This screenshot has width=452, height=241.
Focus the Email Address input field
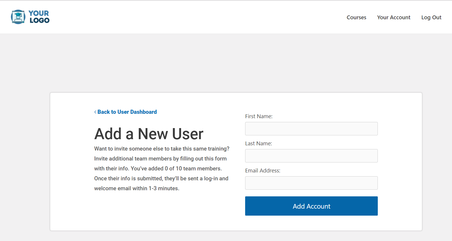(311, 183)
